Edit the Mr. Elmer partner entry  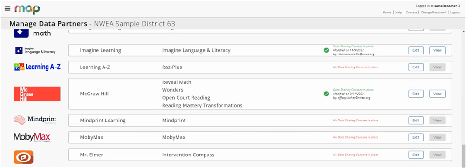(416, 155)
